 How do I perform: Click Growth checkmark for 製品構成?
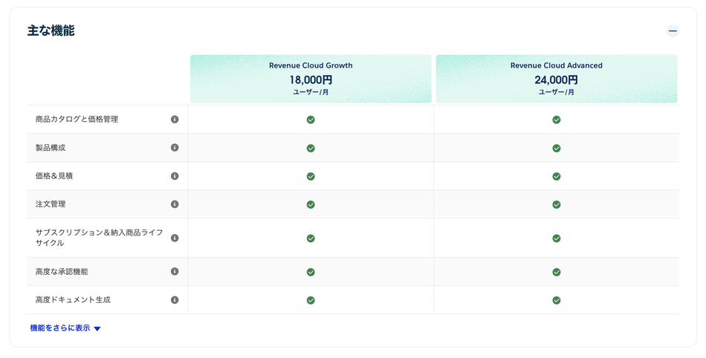pyautogui.click(x=311, y=148)
